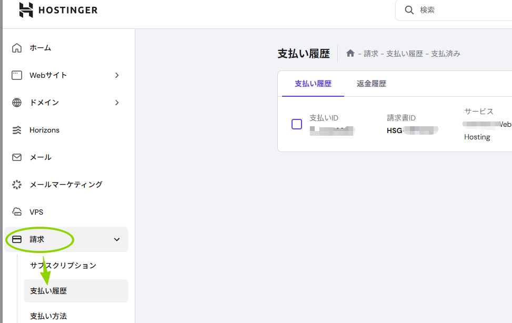Image resolution: width=512 pixels, height=323 pixels.
Task: Click the Horizons icon in the sidebar
Action: click(x=17, y=130)
